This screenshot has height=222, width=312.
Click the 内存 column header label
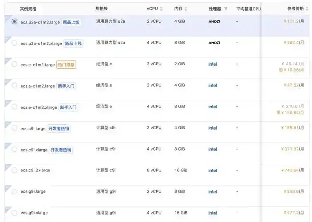(x=178, y=9)
